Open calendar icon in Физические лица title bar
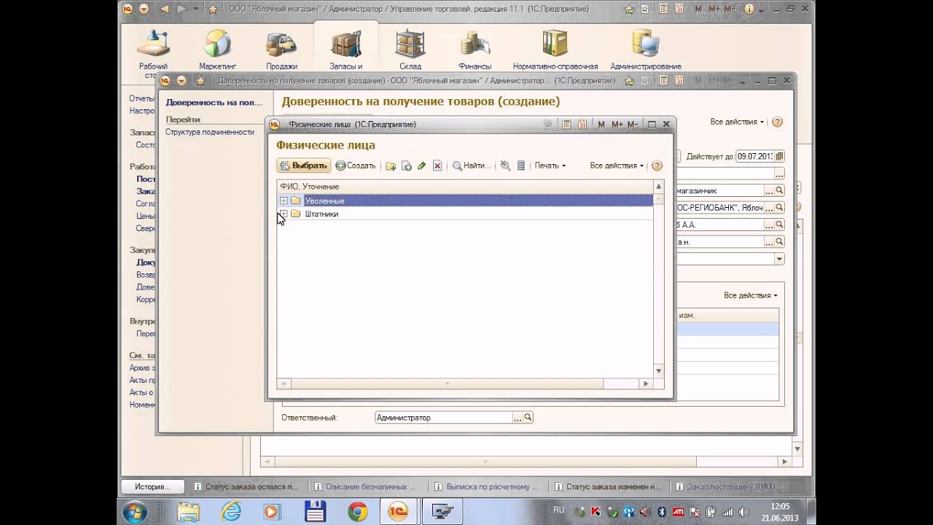This screenshot has height=525, width=933. 582,125
